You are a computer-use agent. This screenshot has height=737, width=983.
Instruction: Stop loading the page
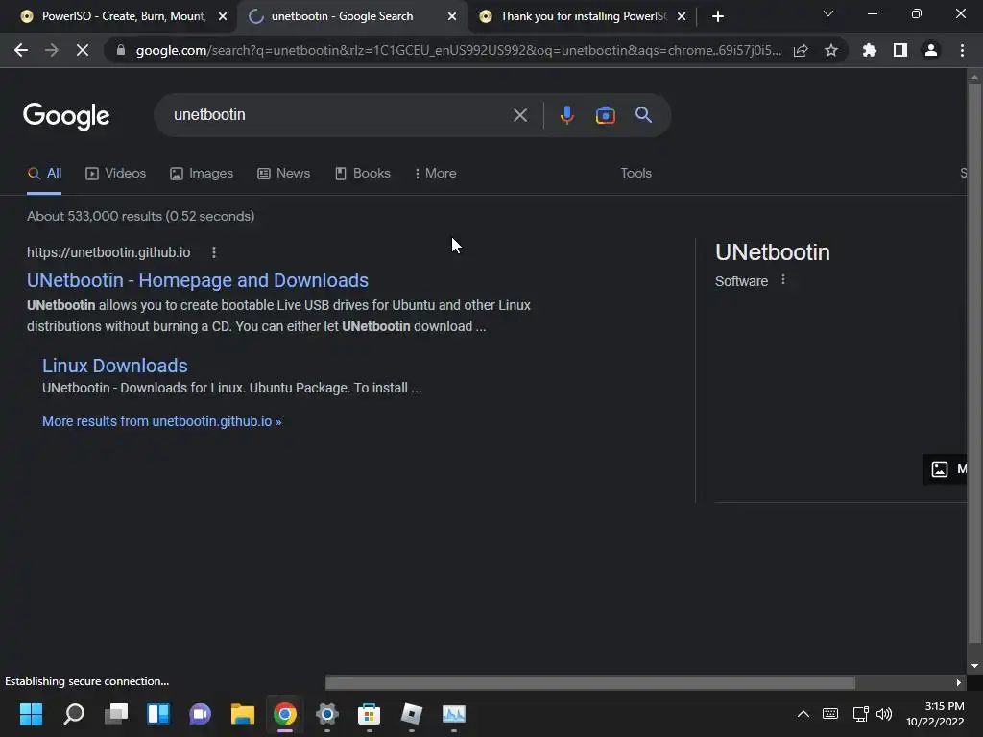click(x=83, y=50)
